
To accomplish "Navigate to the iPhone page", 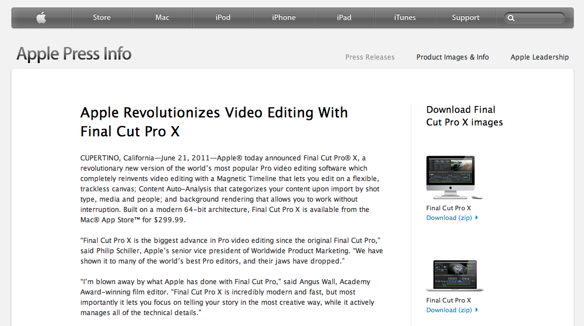I will tap(284, 18).
